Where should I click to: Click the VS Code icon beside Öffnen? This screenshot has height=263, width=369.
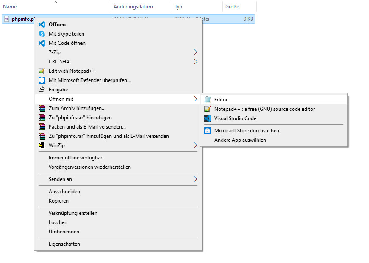tap(42, 25)
